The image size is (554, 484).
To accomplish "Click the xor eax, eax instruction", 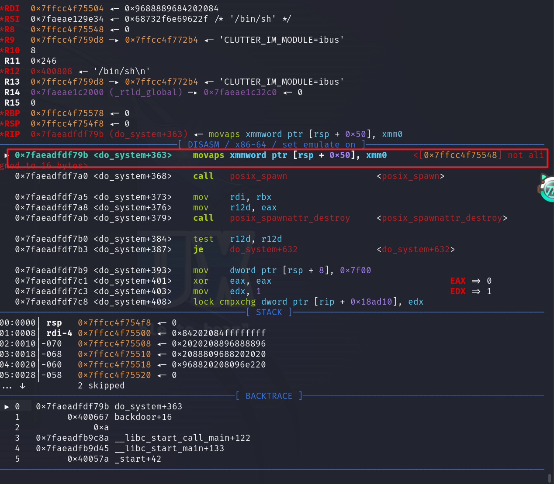I will tap(232, 281).
